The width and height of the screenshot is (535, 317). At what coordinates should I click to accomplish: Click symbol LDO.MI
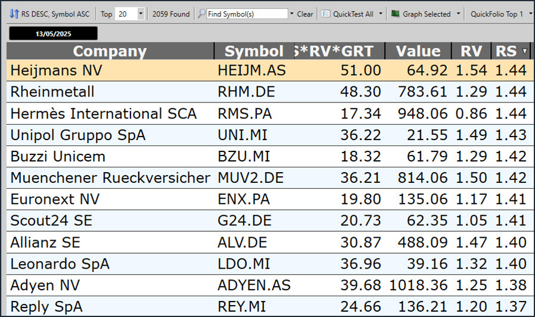(244, 264)
